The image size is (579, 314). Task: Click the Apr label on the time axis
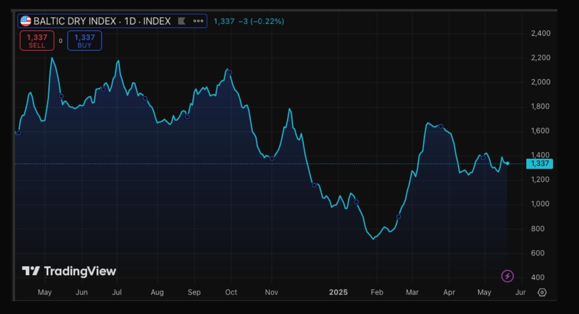click(x=449, y=292)
